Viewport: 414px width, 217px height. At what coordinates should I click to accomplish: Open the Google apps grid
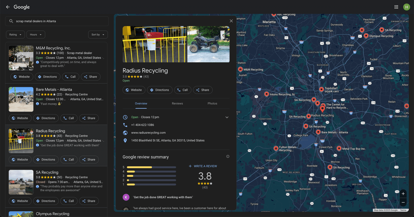point(396,7)
